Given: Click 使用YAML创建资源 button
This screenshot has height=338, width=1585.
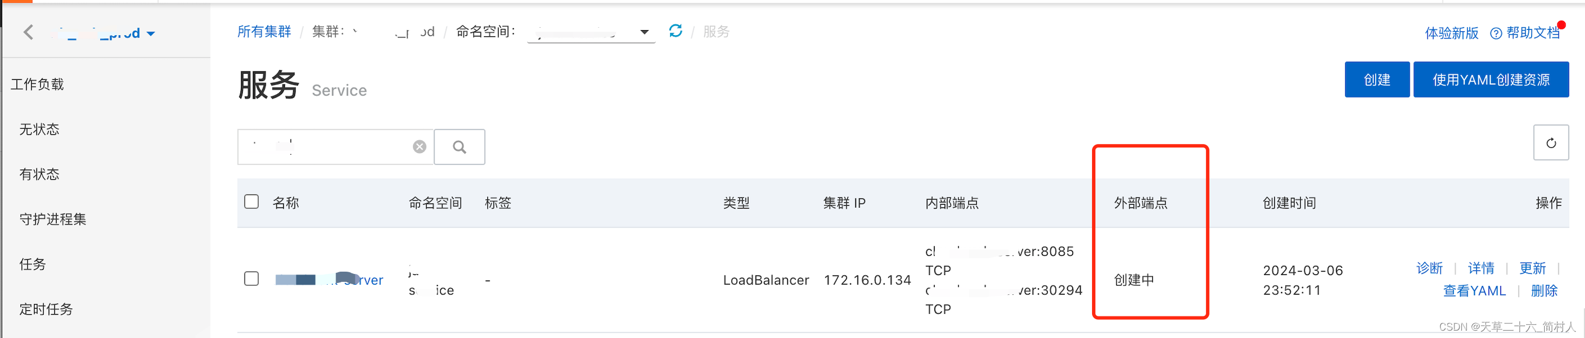Looking at the screenshot, I should (1490, 79).
